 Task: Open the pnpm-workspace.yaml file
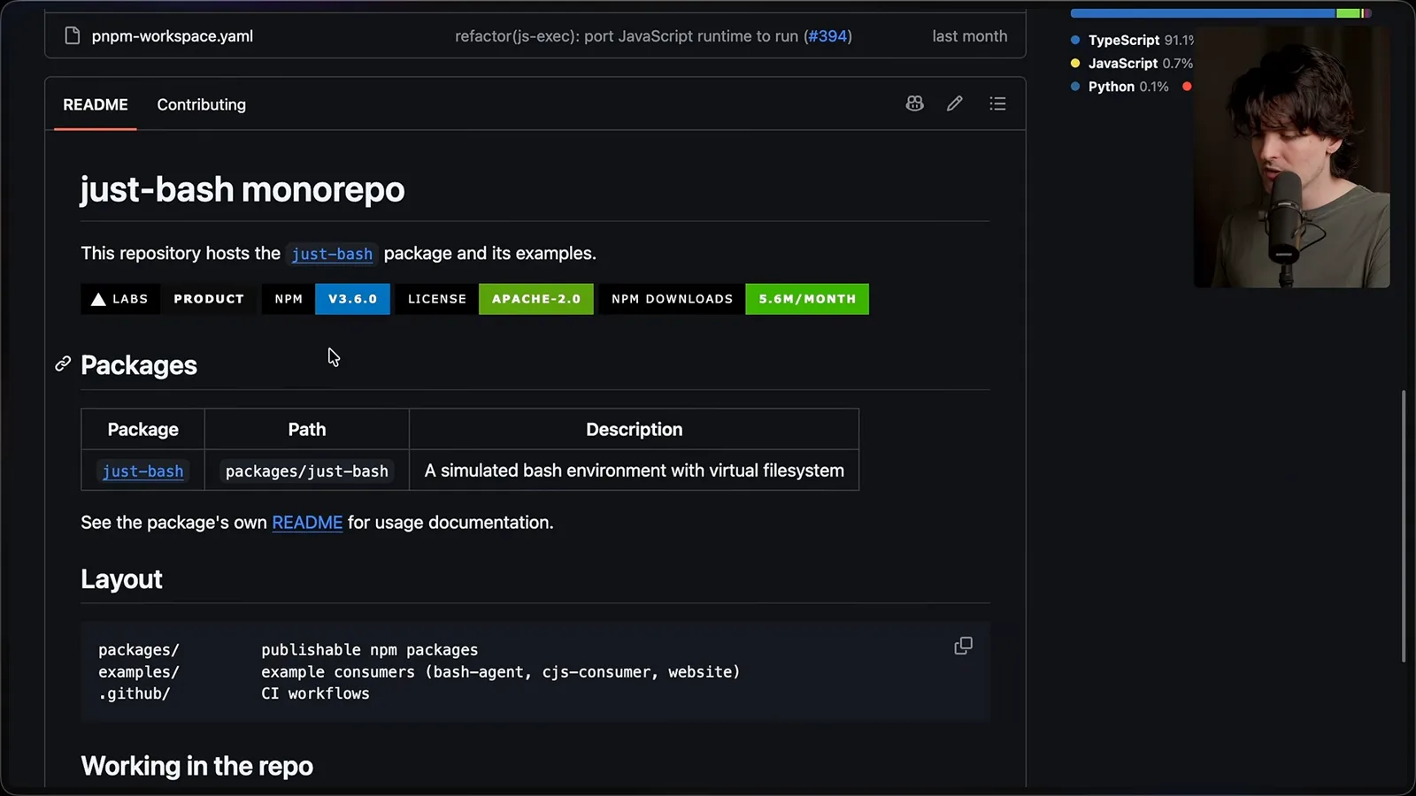(x=173, y=36)
